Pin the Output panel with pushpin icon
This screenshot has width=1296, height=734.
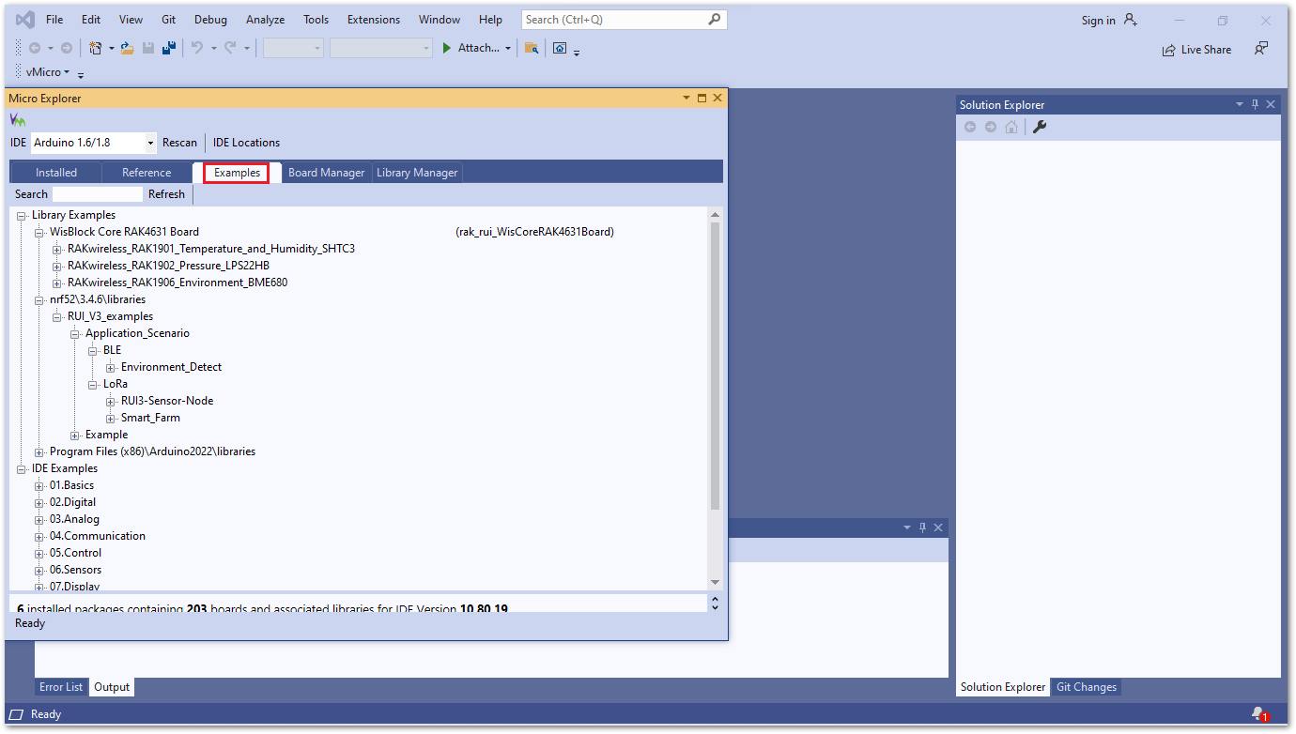[922, 528]
